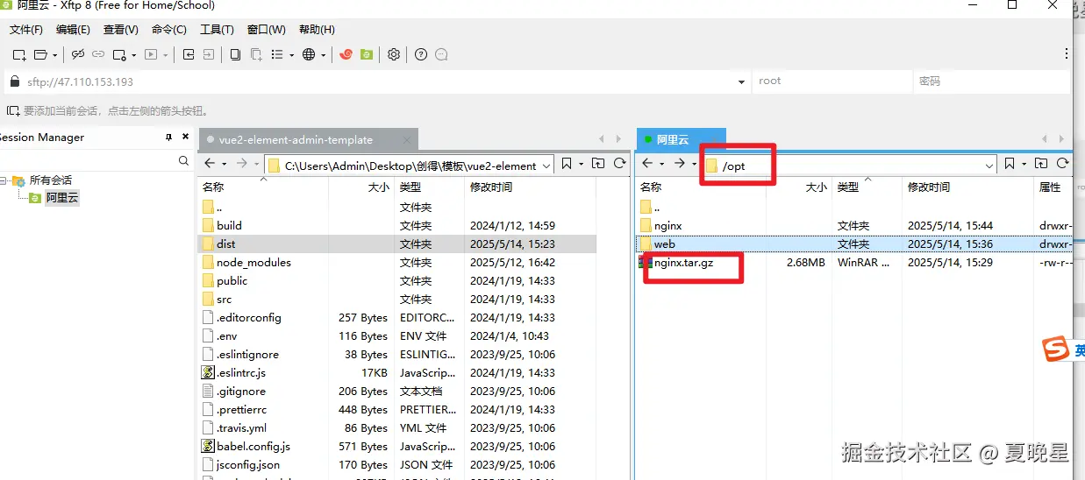Click the single-window copy icon in the toolbar
Screen dimensions: 1085x480
click(235, 54)
